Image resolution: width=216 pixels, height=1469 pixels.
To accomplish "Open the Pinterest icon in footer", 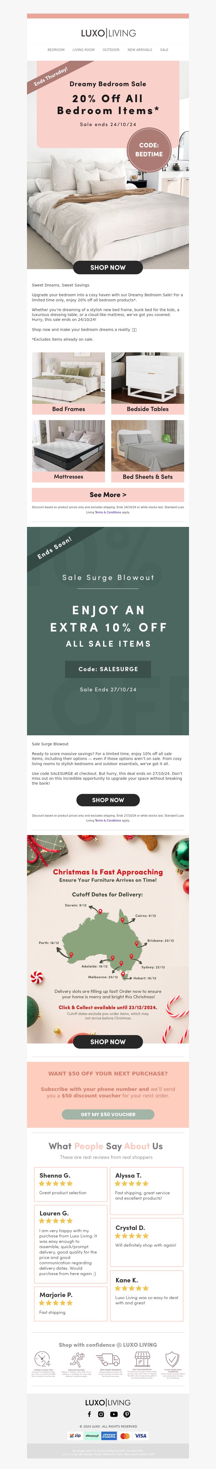I will click(x=127, y=1414).
